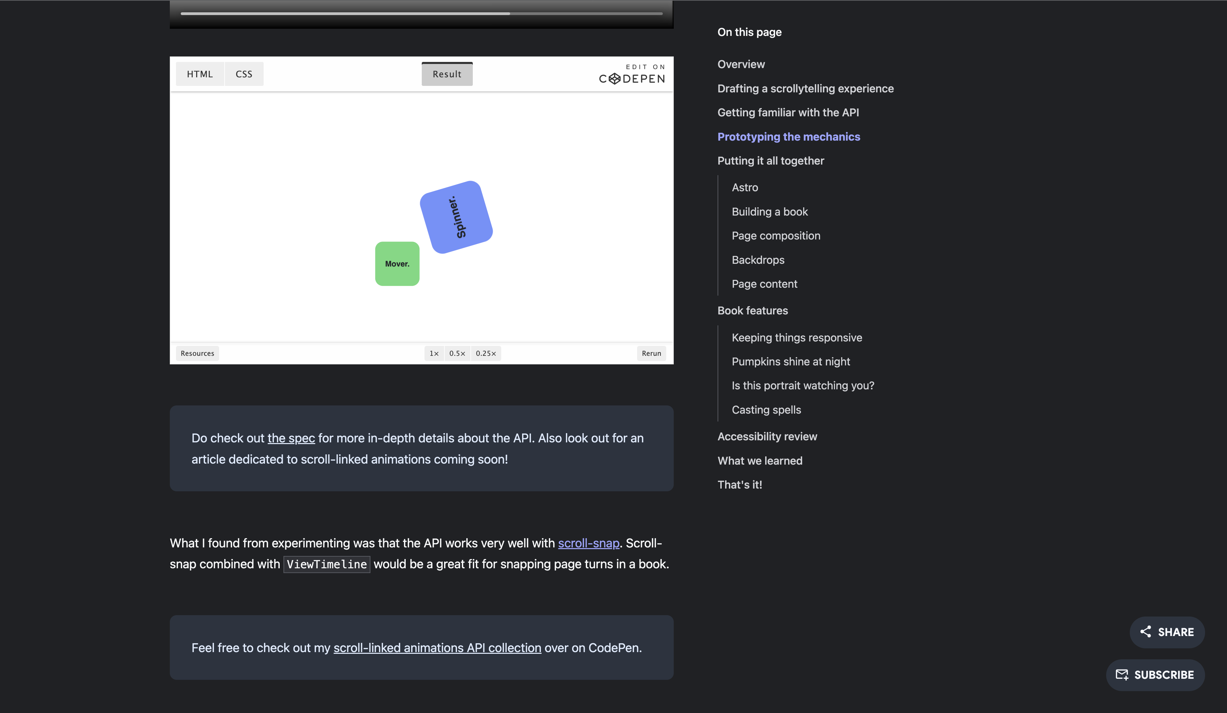Click the ViewTimeline code snippet
The image size is (1227, 713).
[x=327, y=564]
